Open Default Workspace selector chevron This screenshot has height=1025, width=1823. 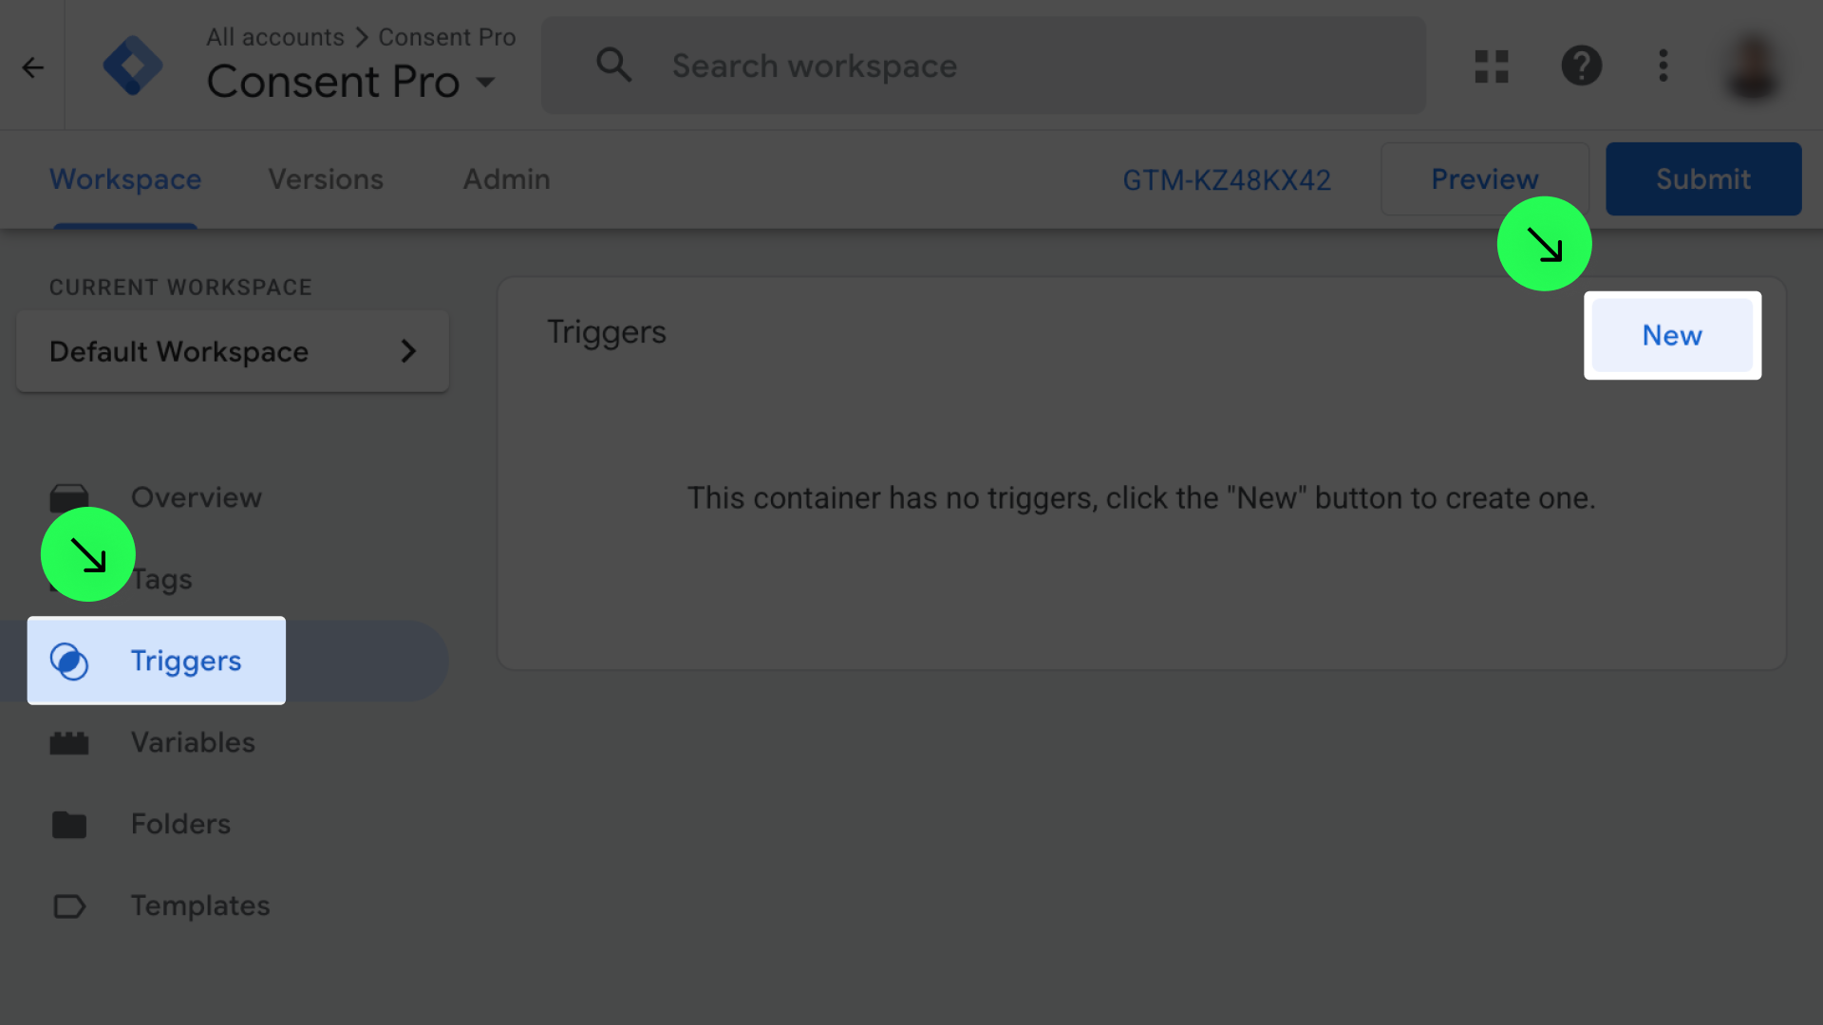click(408, 351)
